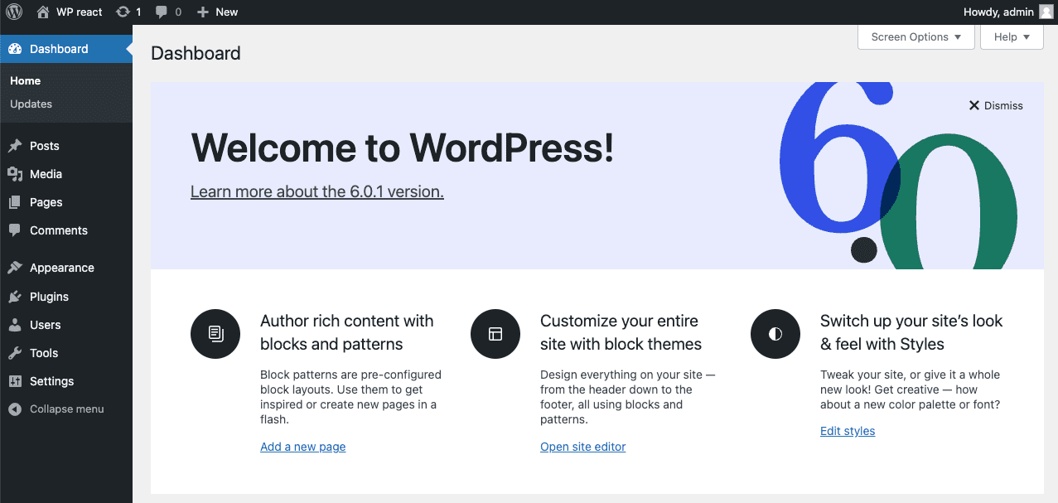Open the Media menu label
Screen dimensions: 1058x503
(x=46, y=174)
